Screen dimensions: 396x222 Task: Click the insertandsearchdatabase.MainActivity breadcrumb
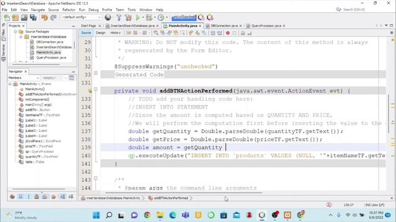pos(113,198)
